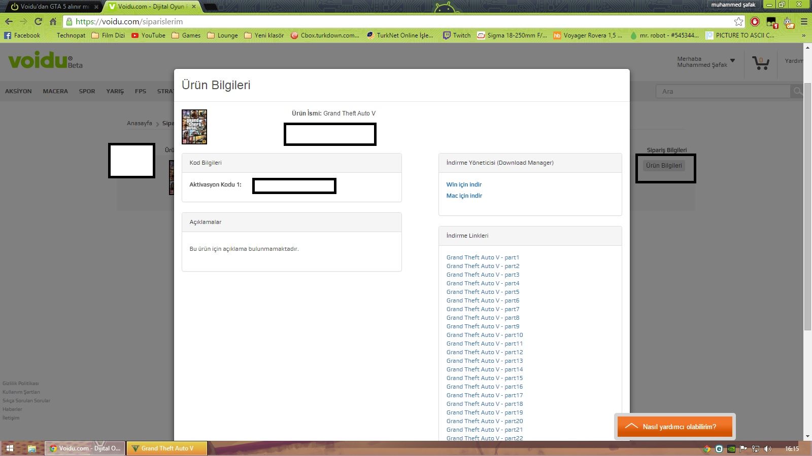This screenshot has width=812, height=456.
Task: Click the Grand Theft Auto V cover thumbnail
Action: 194,127
